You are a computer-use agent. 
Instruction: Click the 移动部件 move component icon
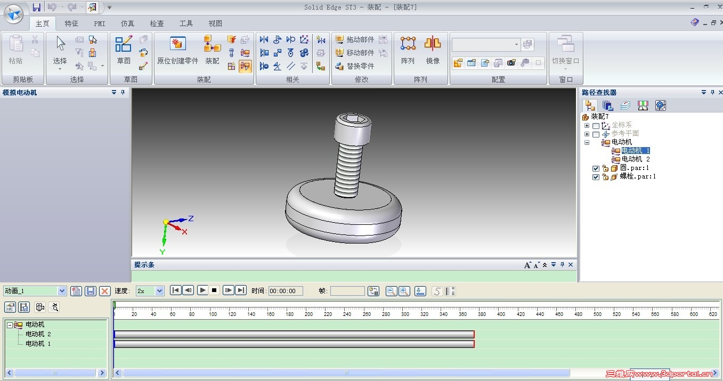[340, 53]
